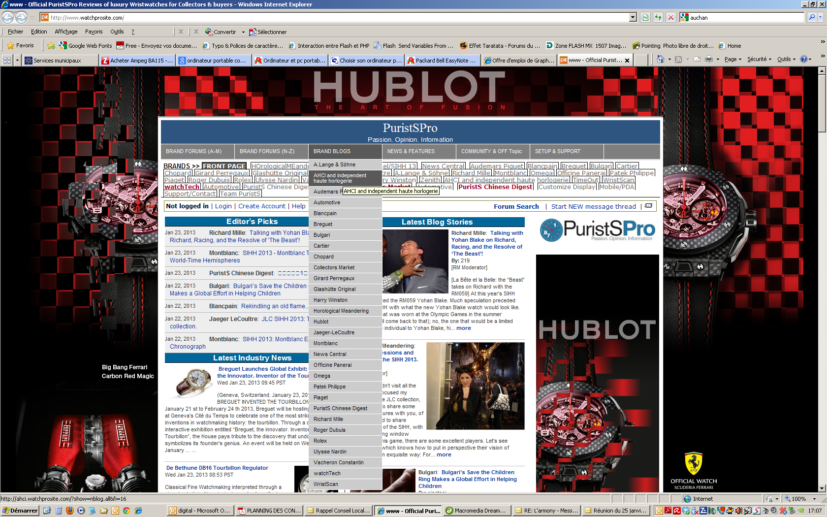Click the Compatibility View icon

coord(645,17)
